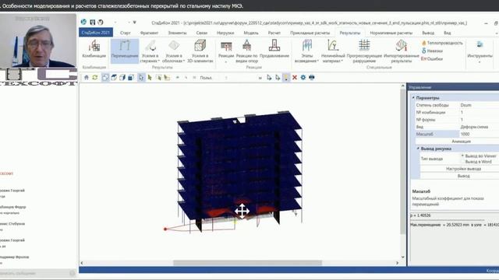Click the Реакции ribbon icon
The width and height of the screenshot is (499, 280).
226,51
